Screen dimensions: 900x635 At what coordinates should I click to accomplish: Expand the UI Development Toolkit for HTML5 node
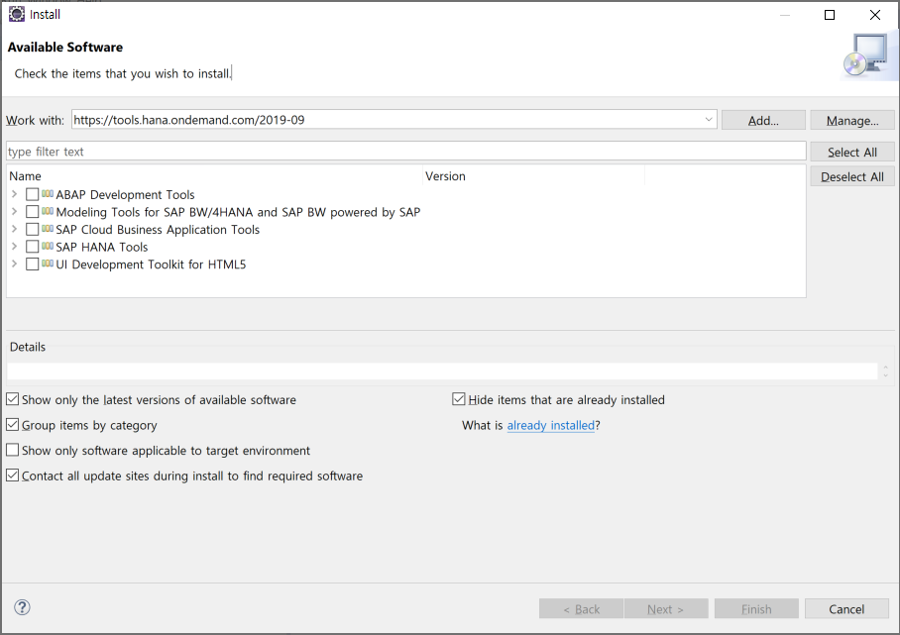point(14,264)
